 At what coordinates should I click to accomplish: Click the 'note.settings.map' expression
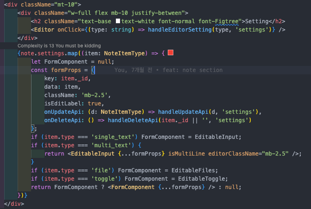click(49, 53)
